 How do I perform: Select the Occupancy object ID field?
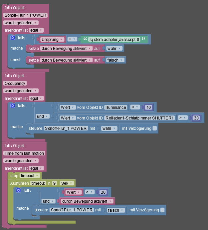[15, 83]
